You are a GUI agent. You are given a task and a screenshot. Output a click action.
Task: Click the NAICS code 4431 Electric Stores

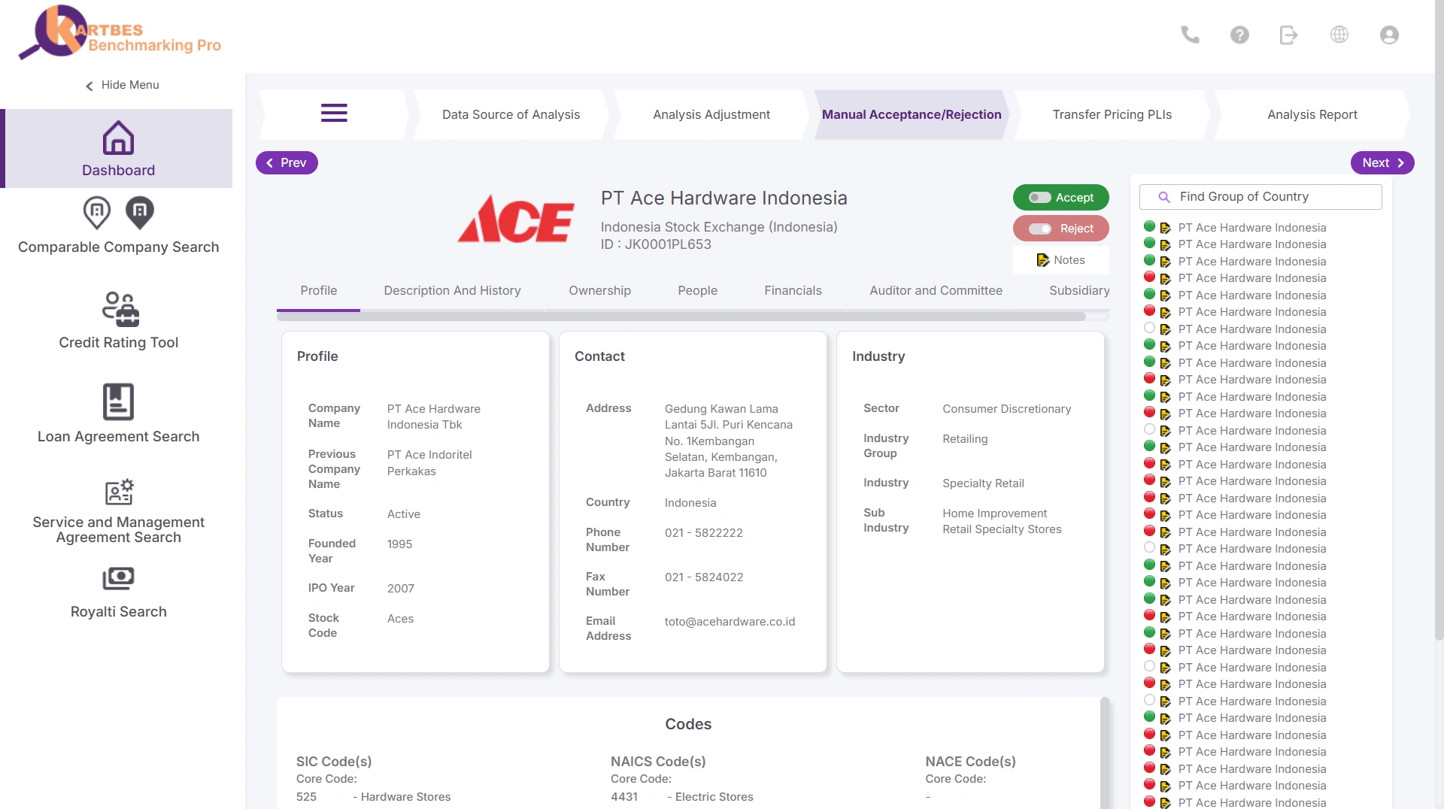point(681,797)
